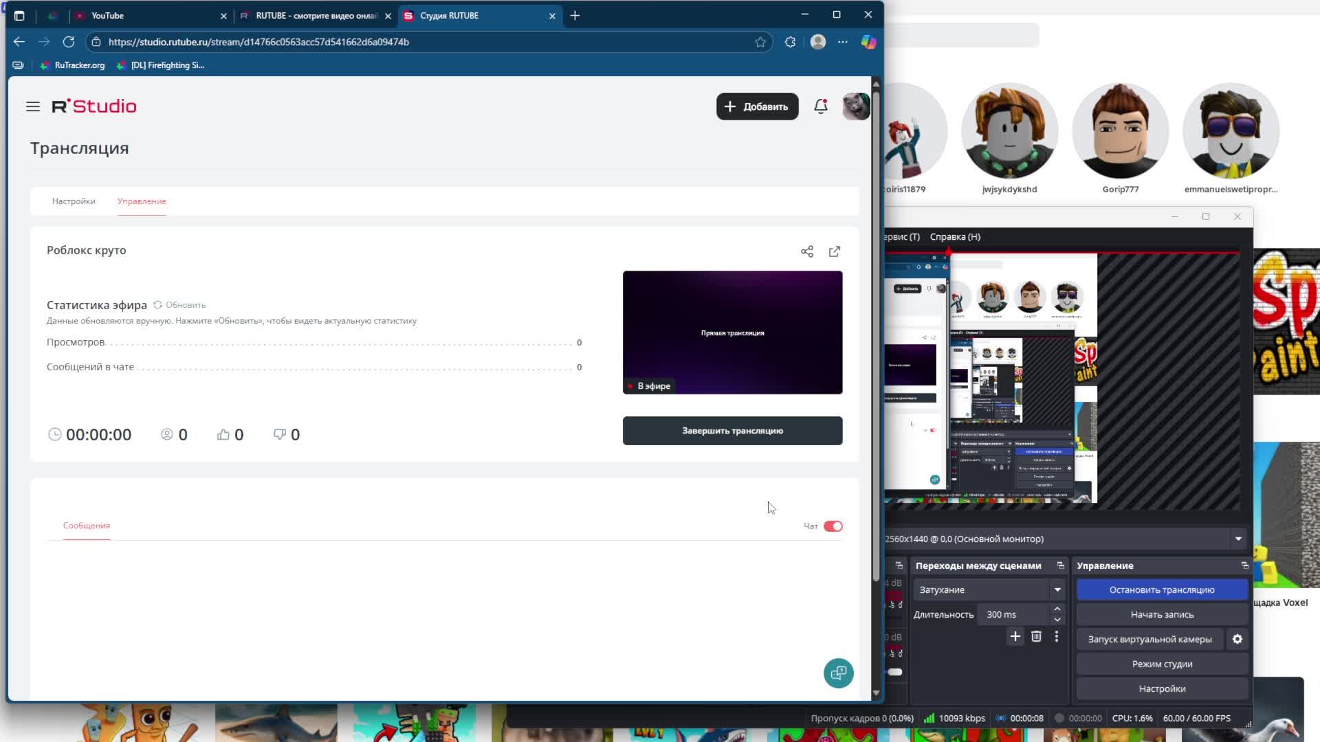The height and width of the screenshot is (742, 1320).
Task: Click the live stream preview thumbnail
Action: [x=732, y=333]
